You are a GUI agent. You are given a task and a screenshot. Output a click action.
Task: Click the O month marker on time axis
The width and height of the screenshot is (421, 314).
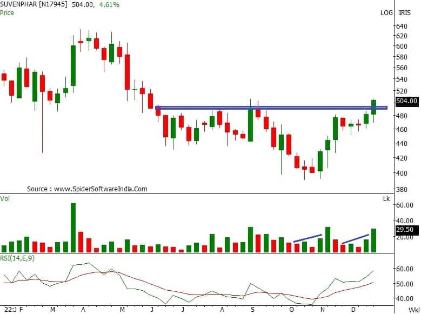tap(292, 310)
